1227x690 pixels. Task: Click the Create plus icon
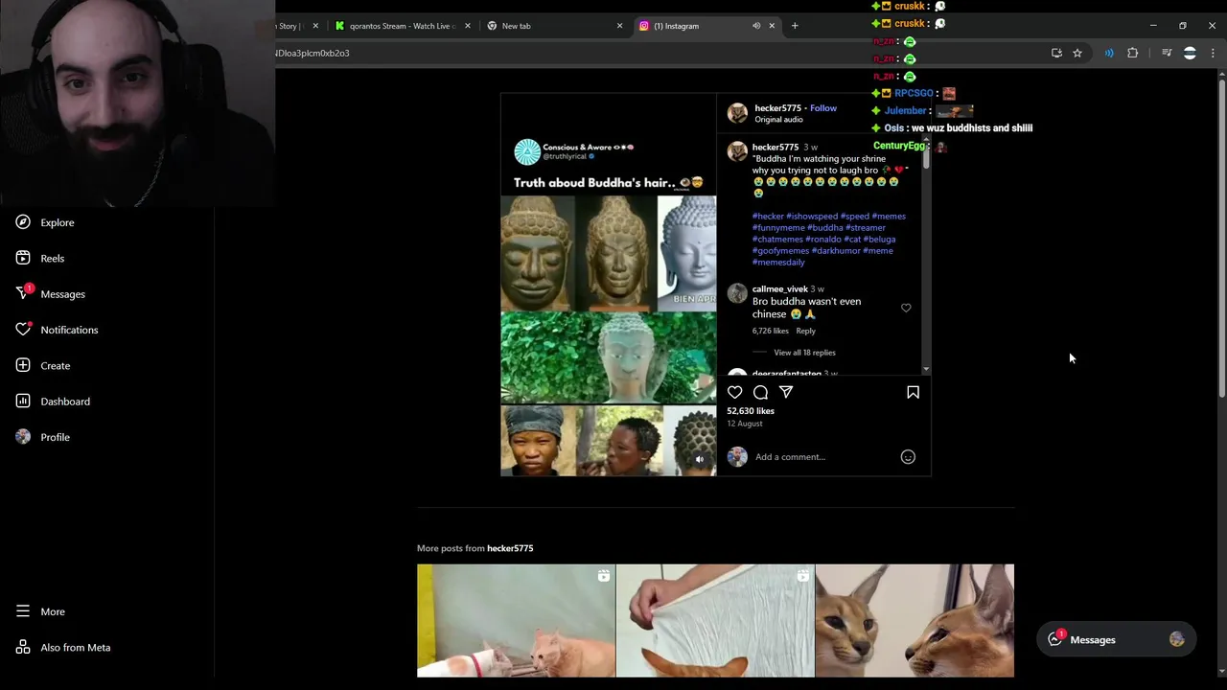(x=23, y=365)
